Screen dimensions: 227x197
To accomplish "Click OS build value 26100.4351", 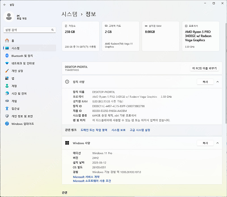I will click(x=99, y=167).
